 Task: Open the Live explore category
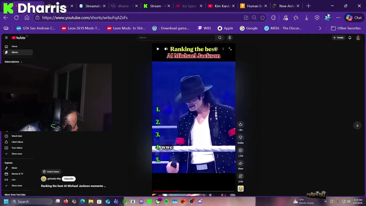click(x=18, y=180)
